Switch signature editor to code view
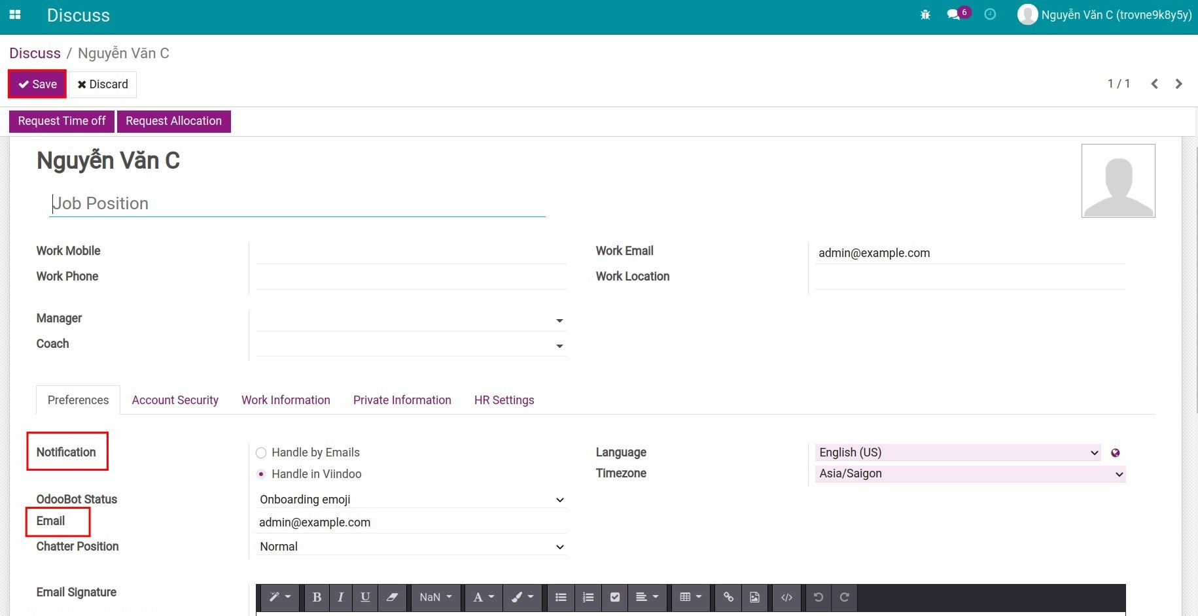This screenshot has width=1198, height=616. click(x=786, y=597)
